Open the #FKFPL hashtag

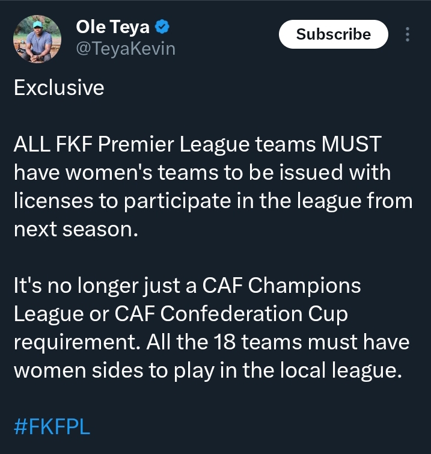point(52,427)
